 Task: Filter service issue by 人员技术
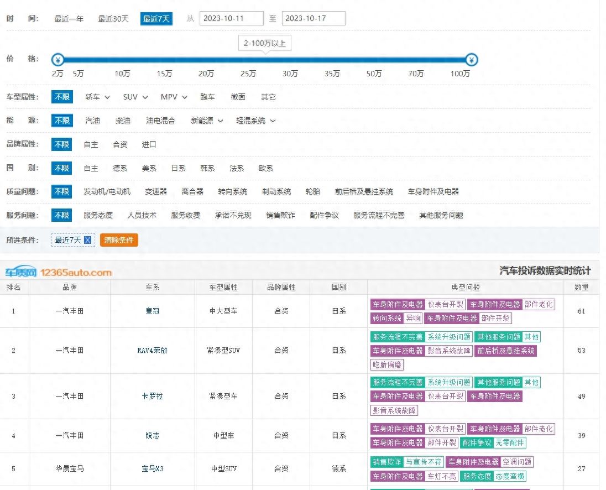(142, 215)
